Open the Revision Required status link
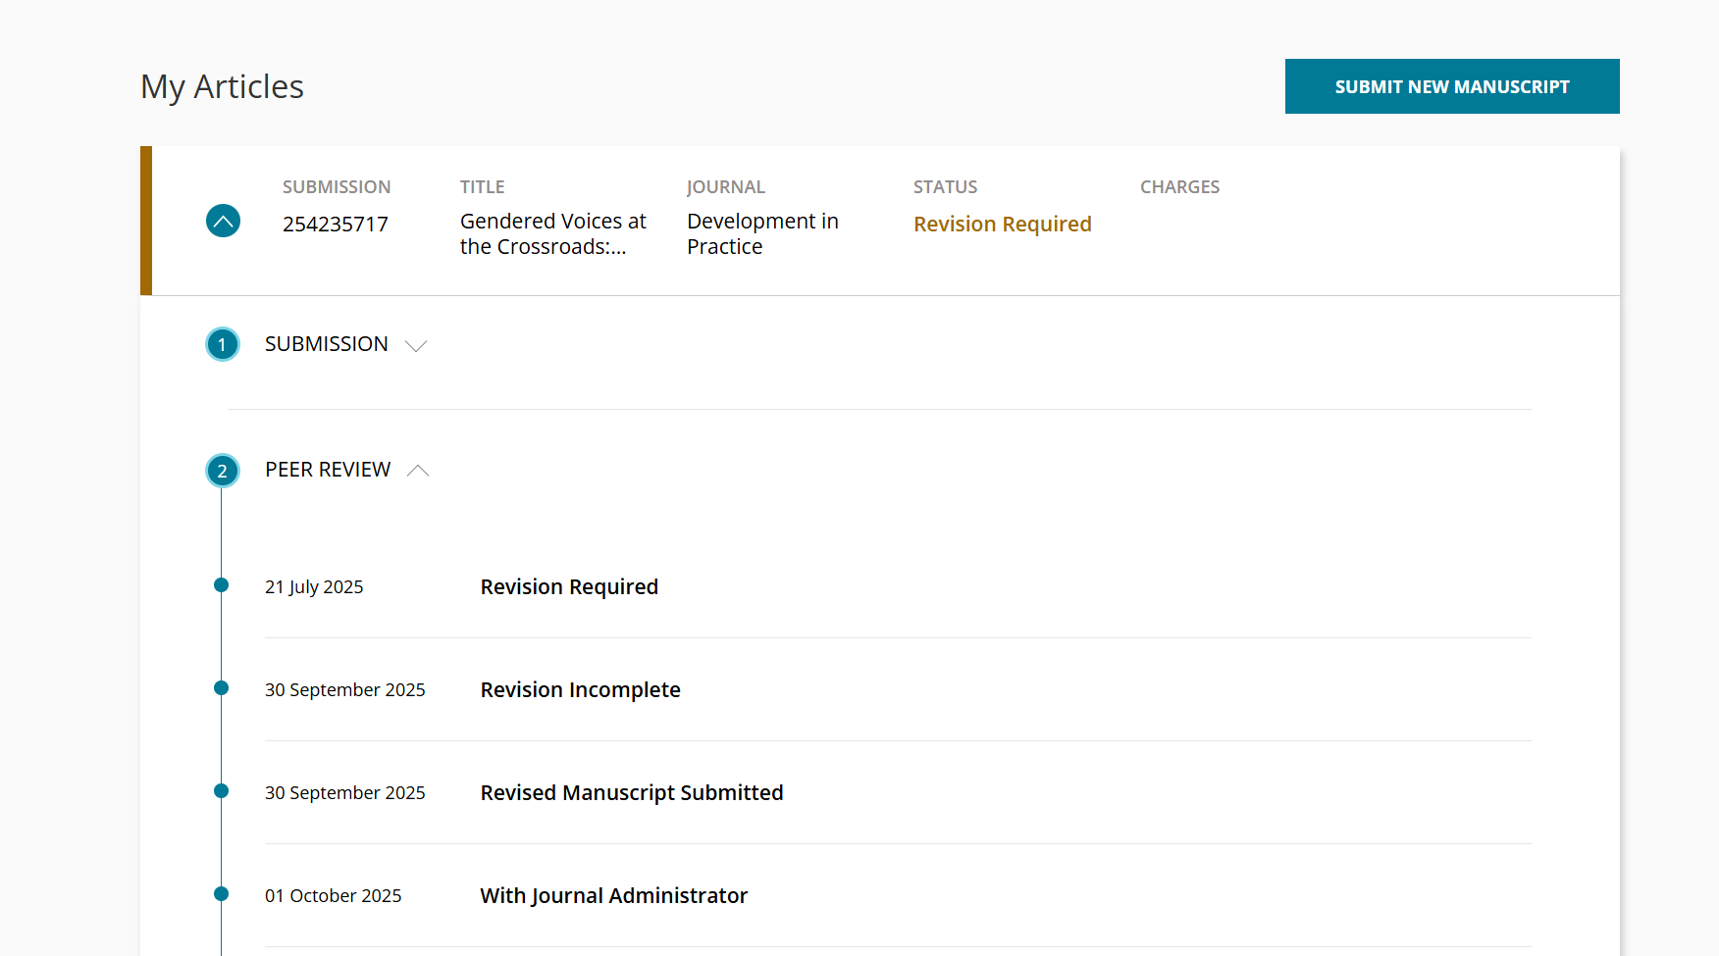Screen dimensions: 1719x956 click(1002, 225)
